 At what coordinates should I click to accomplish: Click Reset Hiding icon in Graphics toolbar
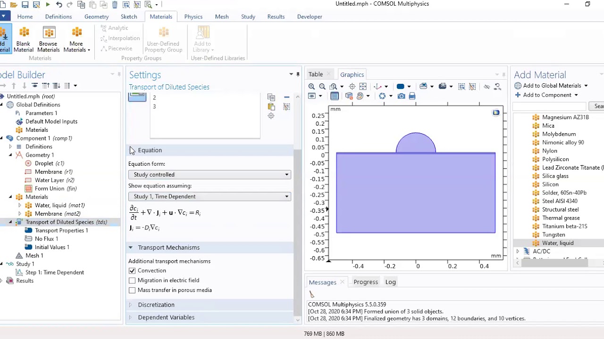click(497, 87)
